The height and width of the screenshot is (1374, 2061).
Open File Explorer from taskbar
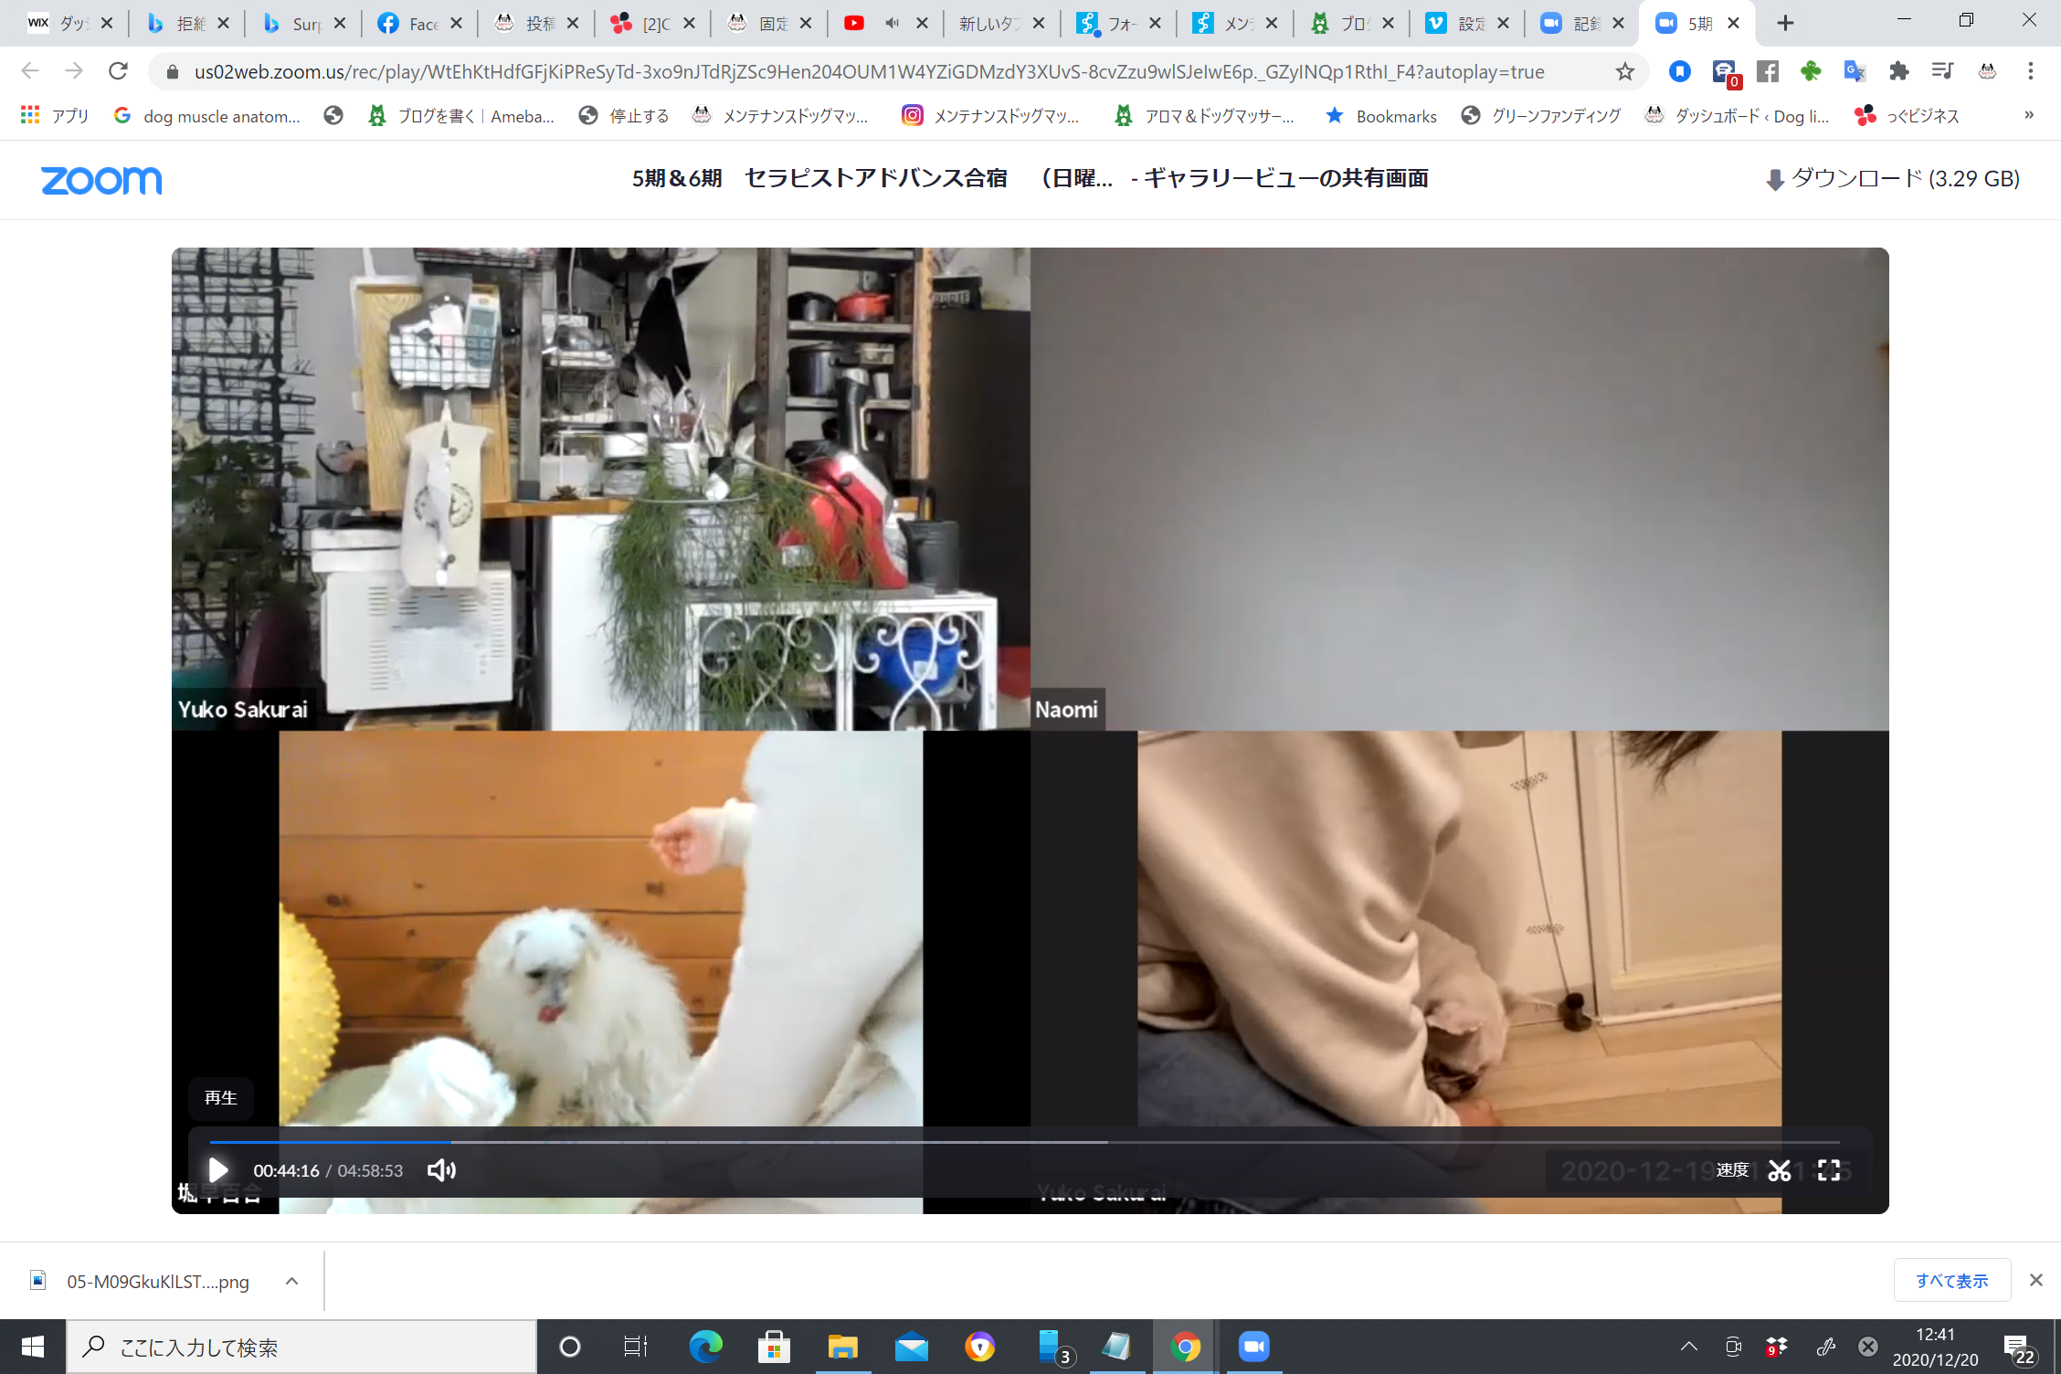click(842, 1347)
